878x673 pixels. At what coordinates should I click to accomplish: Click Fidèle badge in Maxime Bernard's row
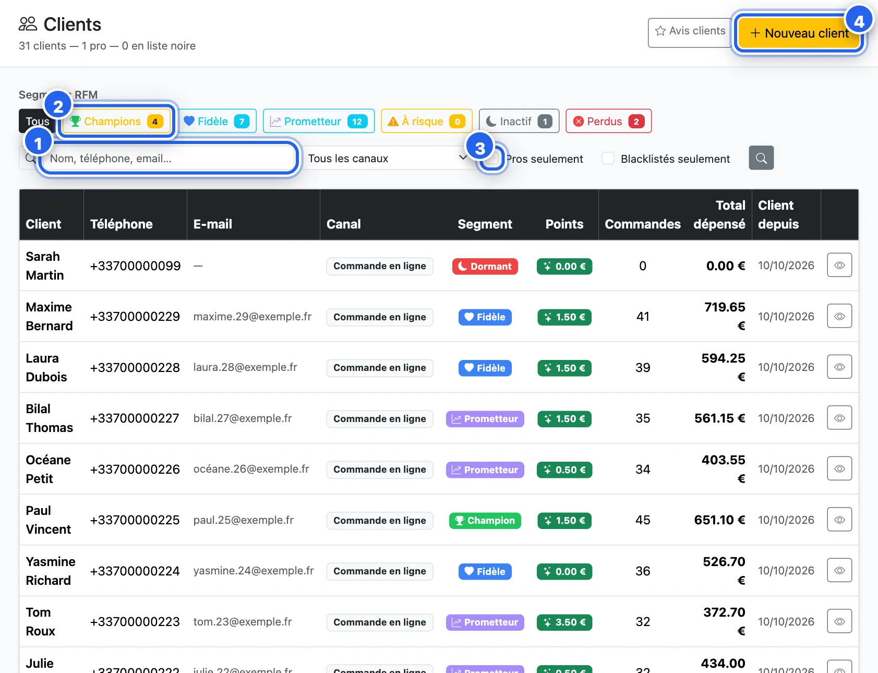click(x=485, y=317)
